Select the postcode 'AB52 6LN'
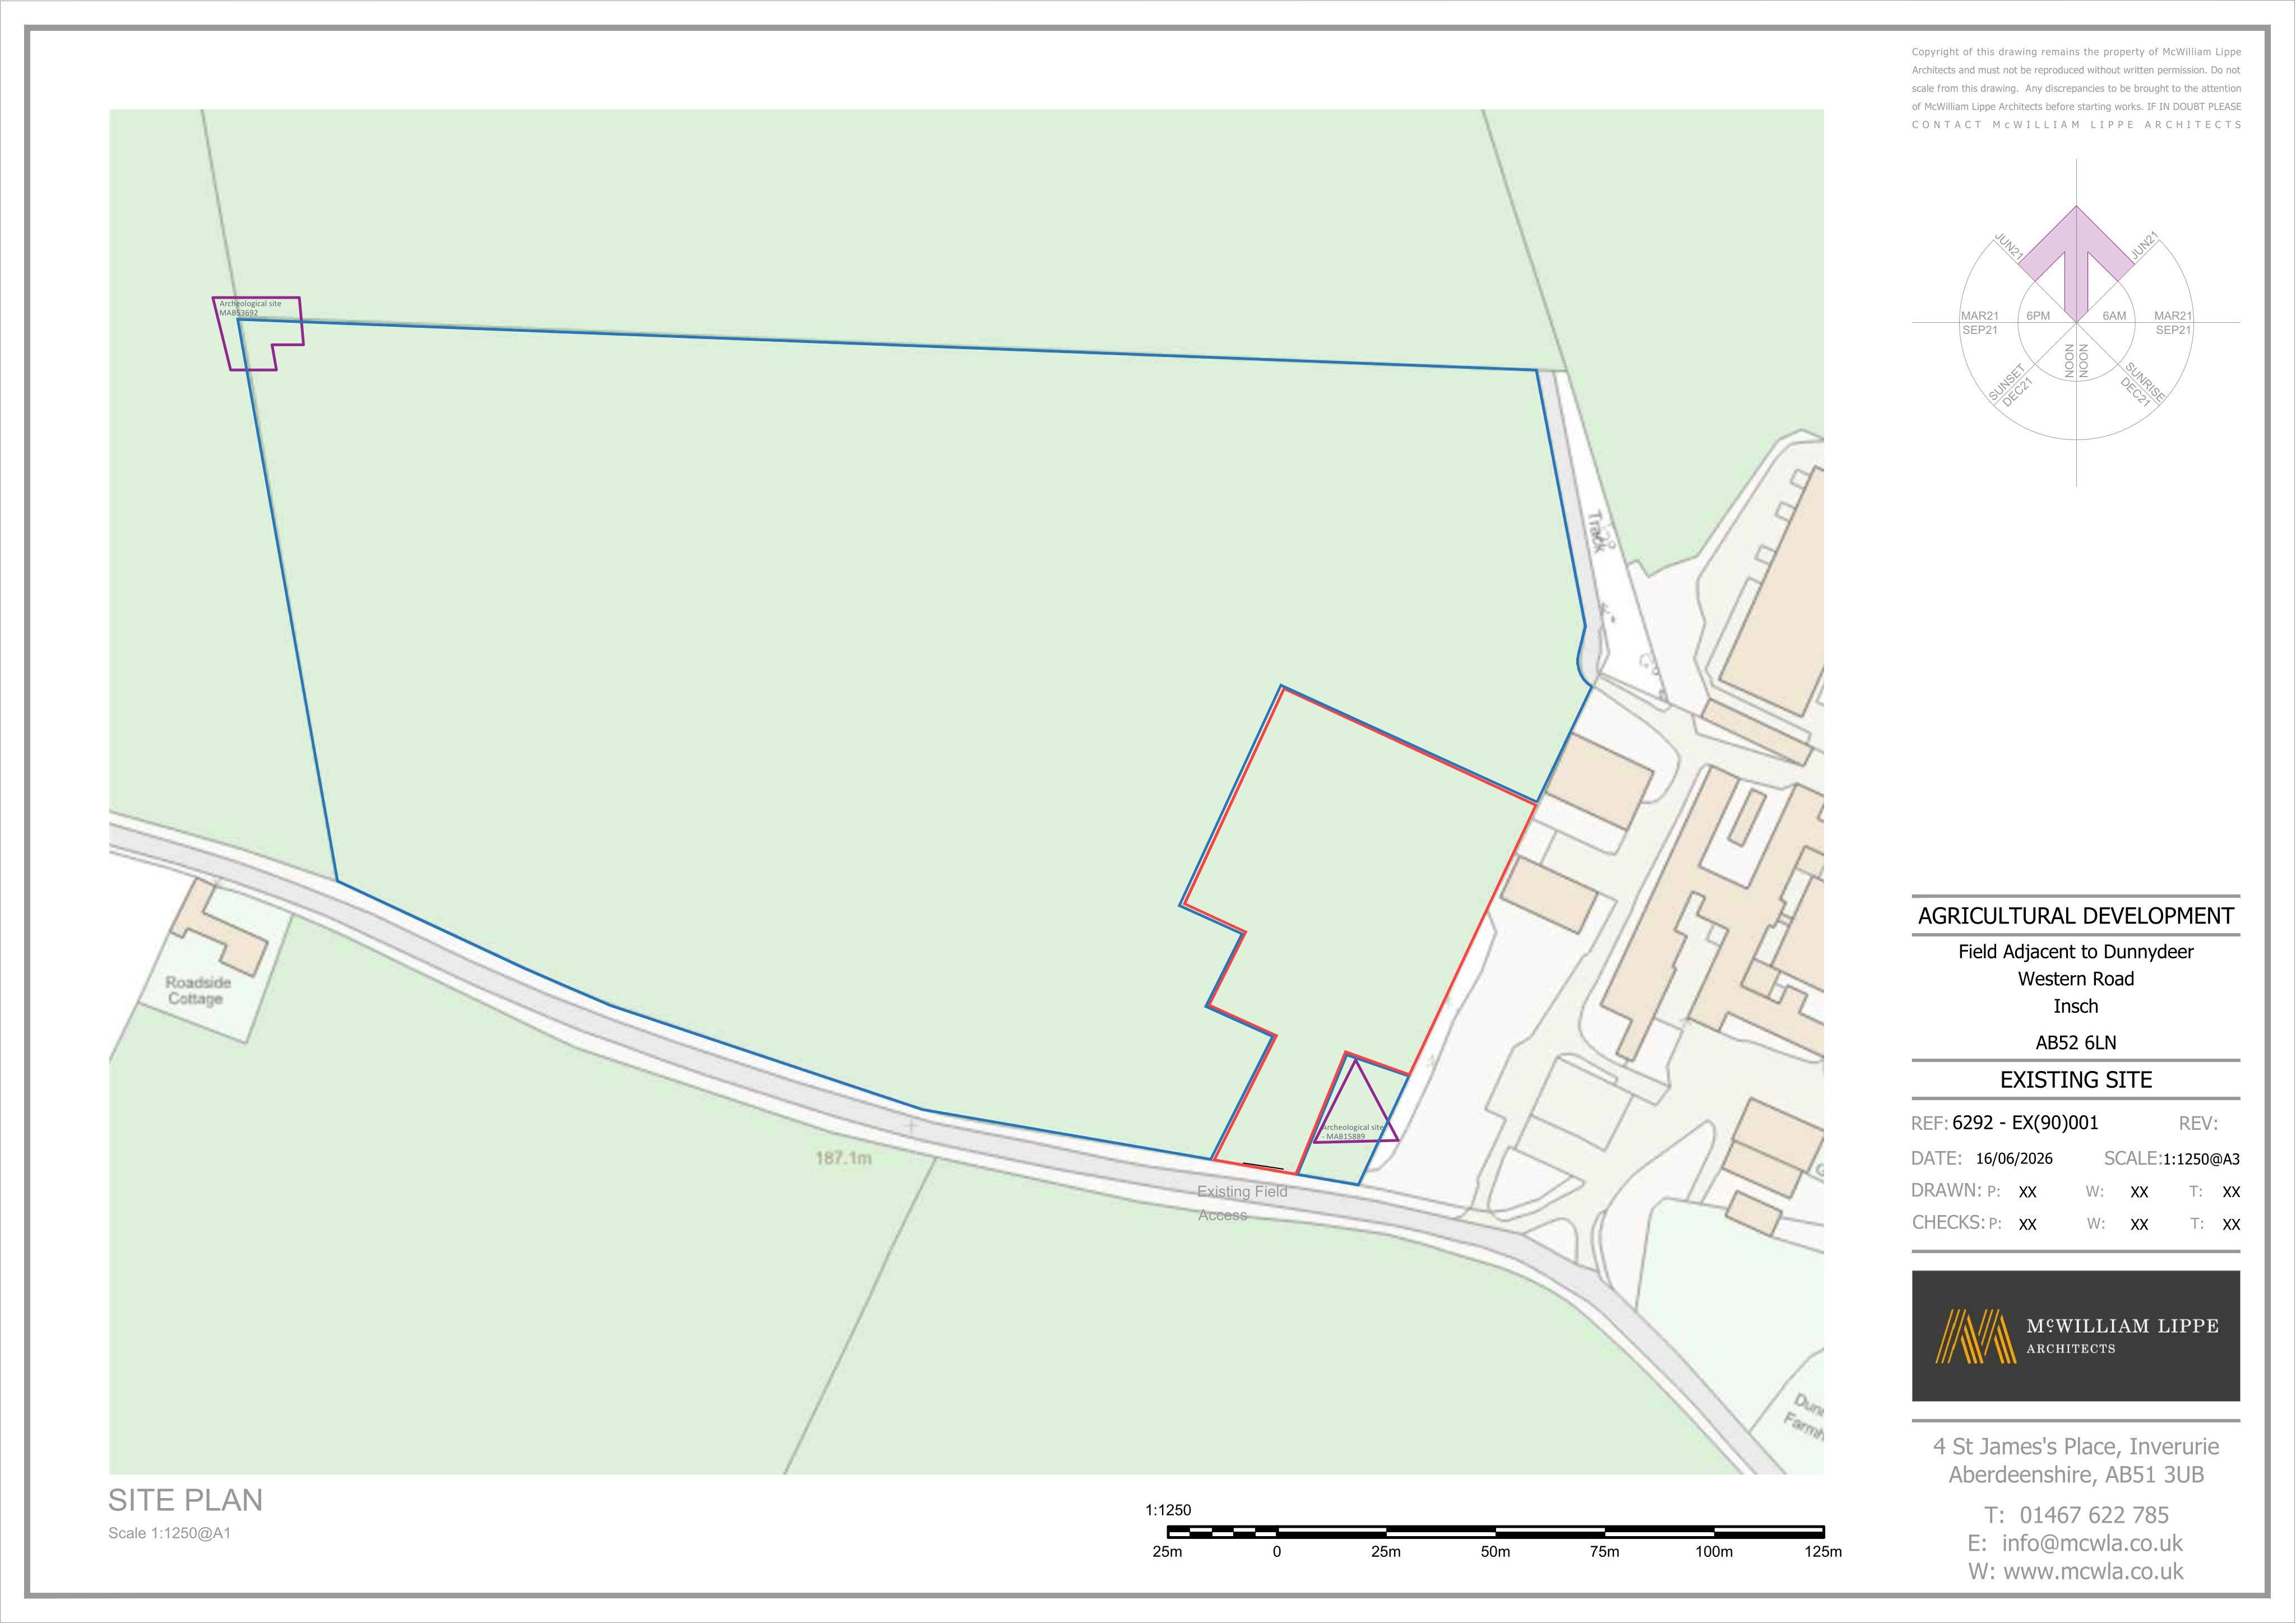 tap(2076, 1042)
